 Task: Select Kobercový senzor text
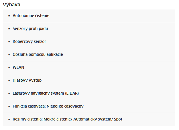(29, 41)
